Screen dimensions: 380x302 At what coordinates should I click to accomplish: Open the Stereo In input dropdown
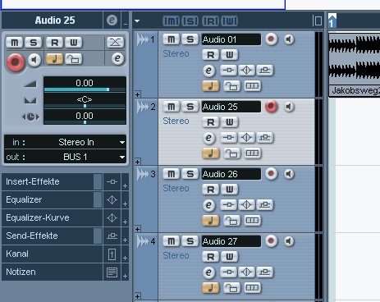point(66,142)
